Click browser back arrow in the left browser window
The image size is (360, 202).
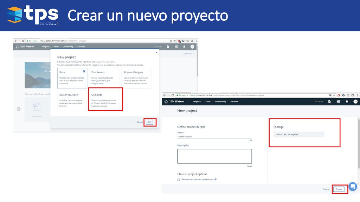point(15,41)
